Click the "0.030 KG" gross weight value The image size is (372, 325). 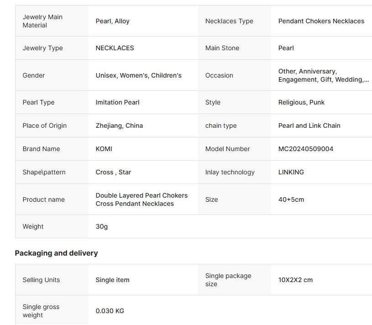110,311
